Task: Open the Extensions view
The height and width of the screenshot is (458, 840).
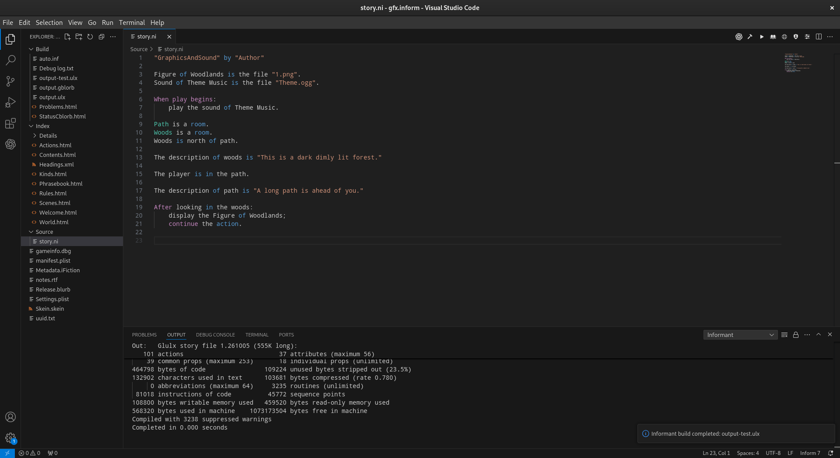Action: (x=10, y=123)
